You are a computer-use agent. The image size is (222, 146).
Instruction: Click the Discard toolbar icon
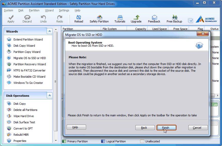pyautogui.click(x=27, y=19)
